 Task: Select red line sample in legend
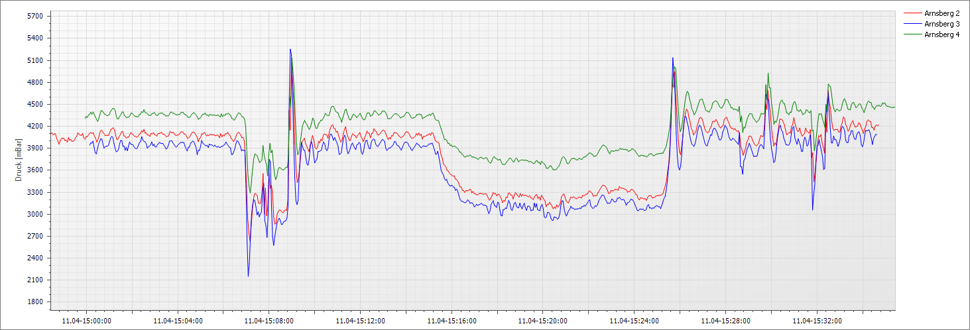[x=912, y=13]
